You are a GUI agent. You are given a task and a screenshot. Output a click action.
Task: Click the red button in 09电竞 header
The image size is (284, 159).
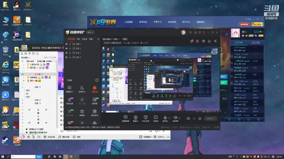(244, 24)
